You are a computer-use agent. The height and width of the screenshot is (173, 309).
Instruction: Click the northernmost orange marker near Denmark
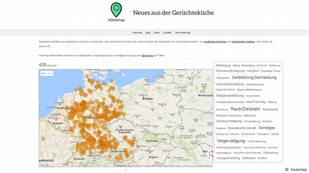tap(87, 76)
